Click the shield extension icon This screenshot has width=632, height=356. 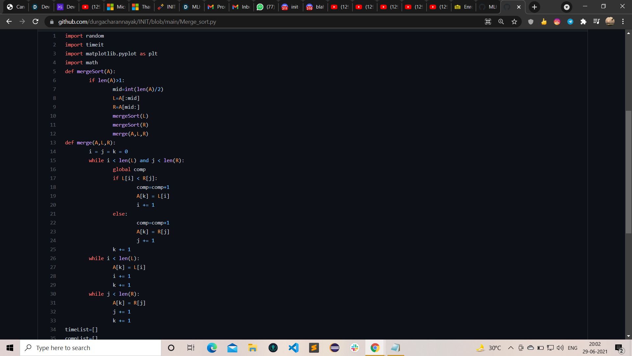[x=531, y=21]
